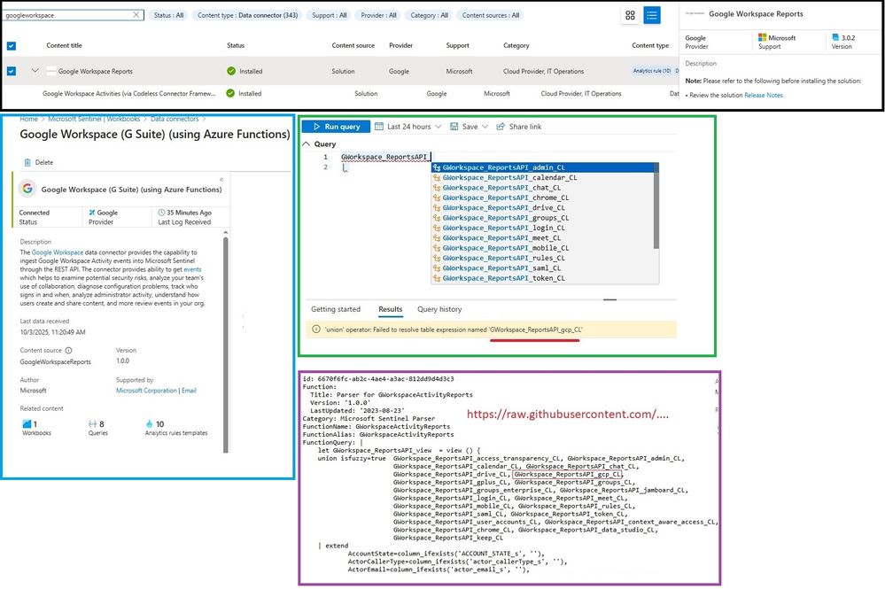Open Google Workspace link in description
This screenshot has width=885, height=589.
coord(57,252)
